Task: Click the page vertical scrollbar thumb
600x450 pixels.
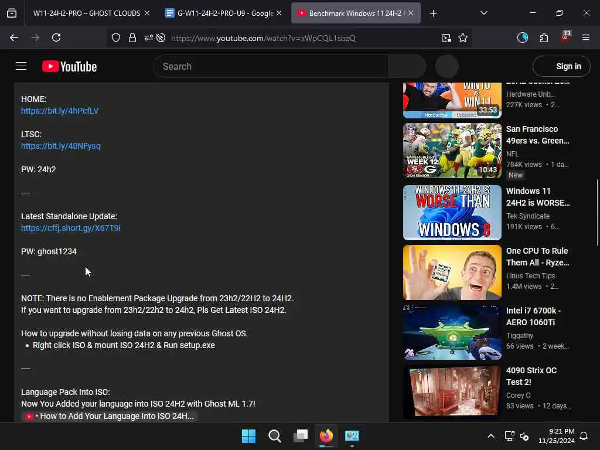Action: [x=598, y=212]
